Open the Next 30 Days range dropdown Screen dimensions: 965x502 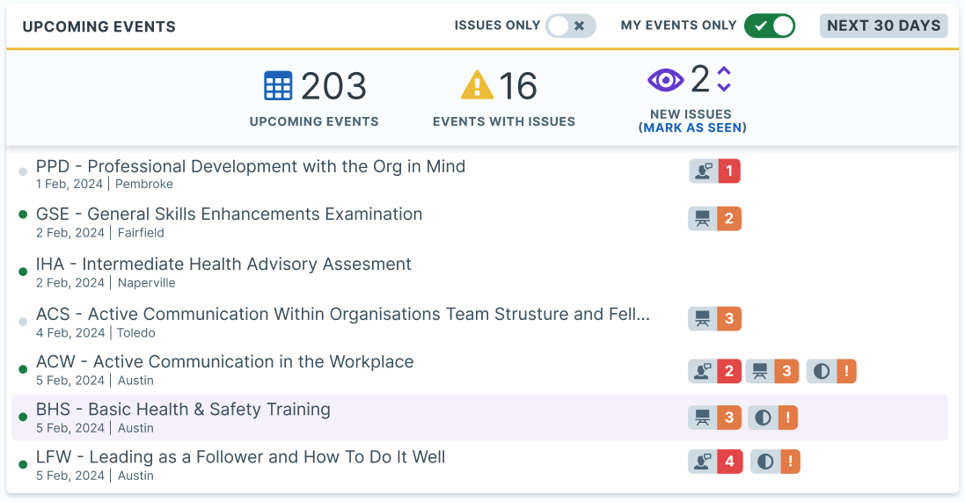tap(883, 25)
